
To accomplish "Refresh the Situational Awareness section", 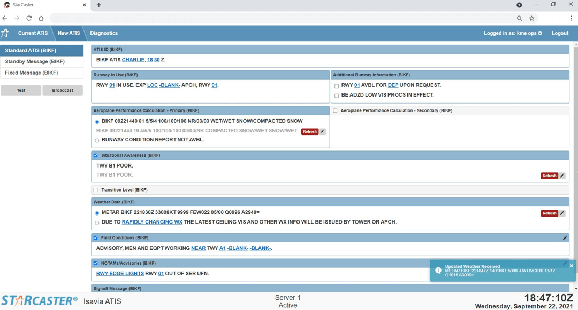I will click(x=549, y=176).
